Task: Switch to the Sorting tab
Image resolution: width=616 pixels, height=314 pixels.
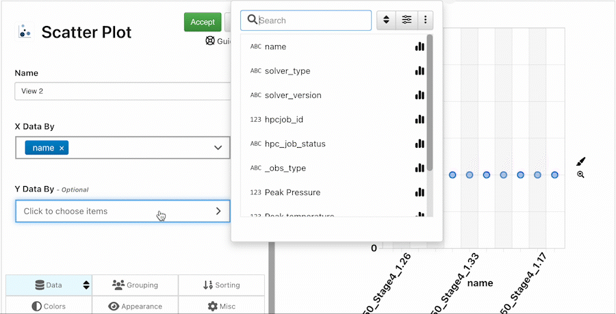Action: pyautogui.click(x=221, y=285)
